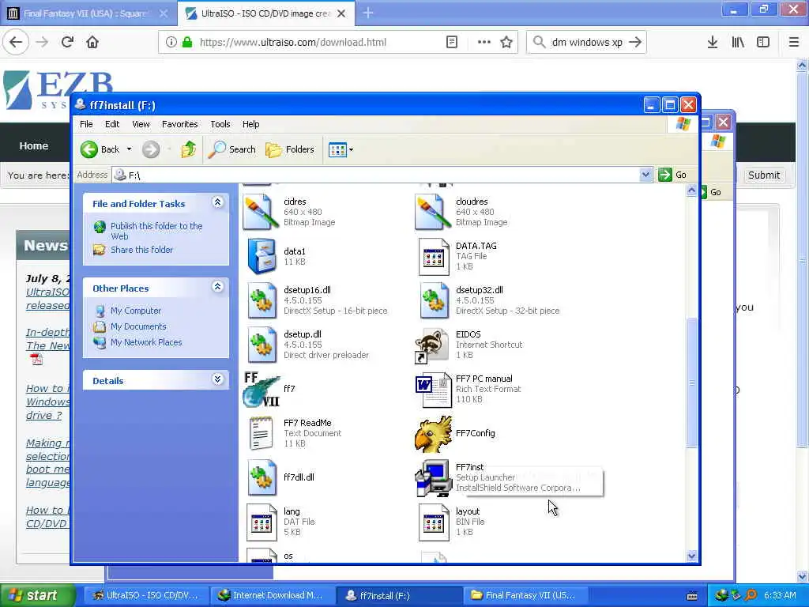Select the ff7dll.dll file icon
The image size is (809, 607).
[x=261, y=477]
